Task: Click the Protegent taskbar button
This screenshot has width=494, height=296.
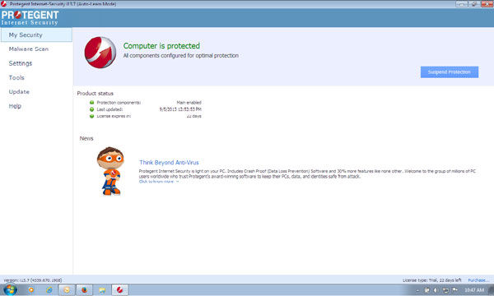Action: pos(119,289)
